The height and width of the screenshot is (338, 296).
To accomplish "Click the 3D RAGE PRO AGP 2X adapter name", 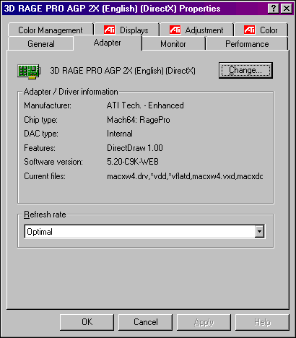I will (x=123, y=71).
